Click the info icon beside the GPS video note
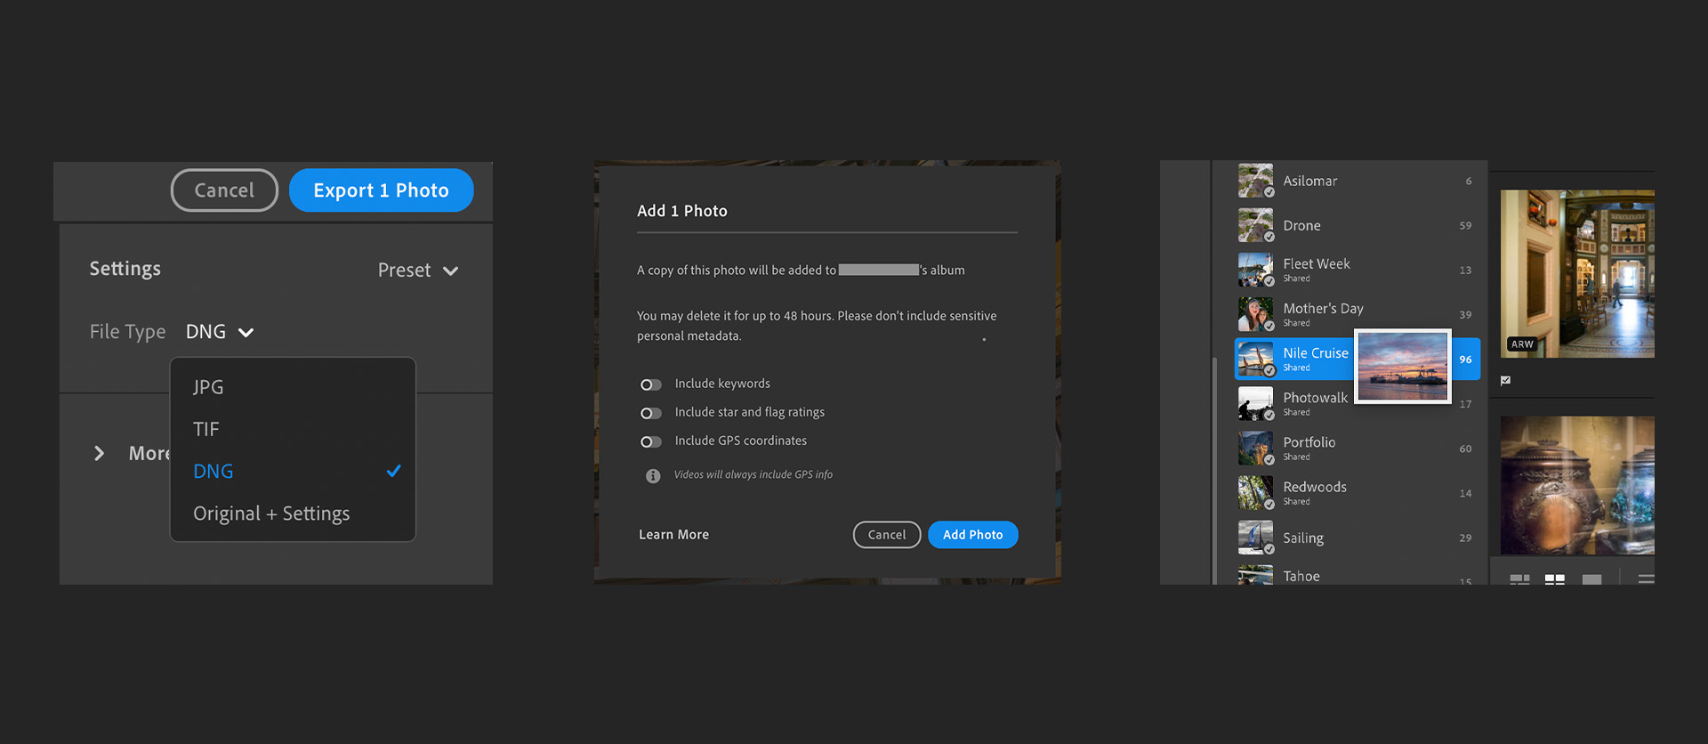The image size is (1708, 744). click(653, 476)
